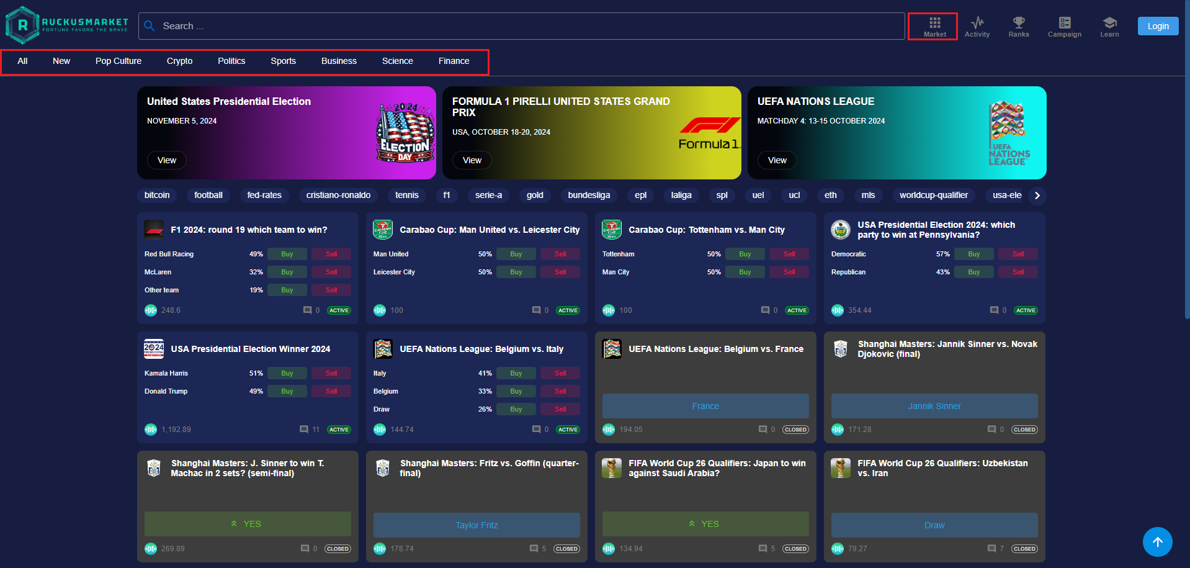Viewport: 1190px width, 568px height.
Task: View the UEFA Nations League banner
Action: click(x=777, y=160)
